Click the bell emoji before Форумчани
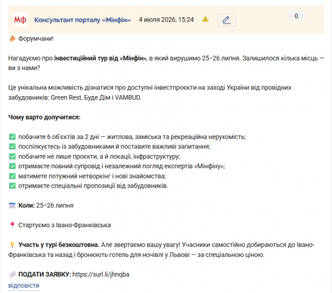 click(12, 39)
